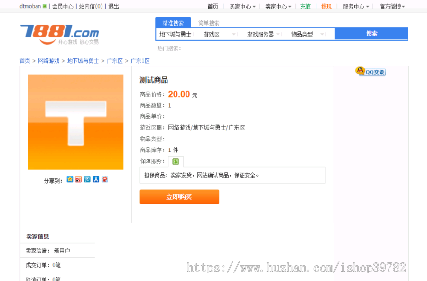Click the 担保商品 guarantee description box
This screenshot has height=281, width=427.
pyautogui.click(x=232, y=175)
